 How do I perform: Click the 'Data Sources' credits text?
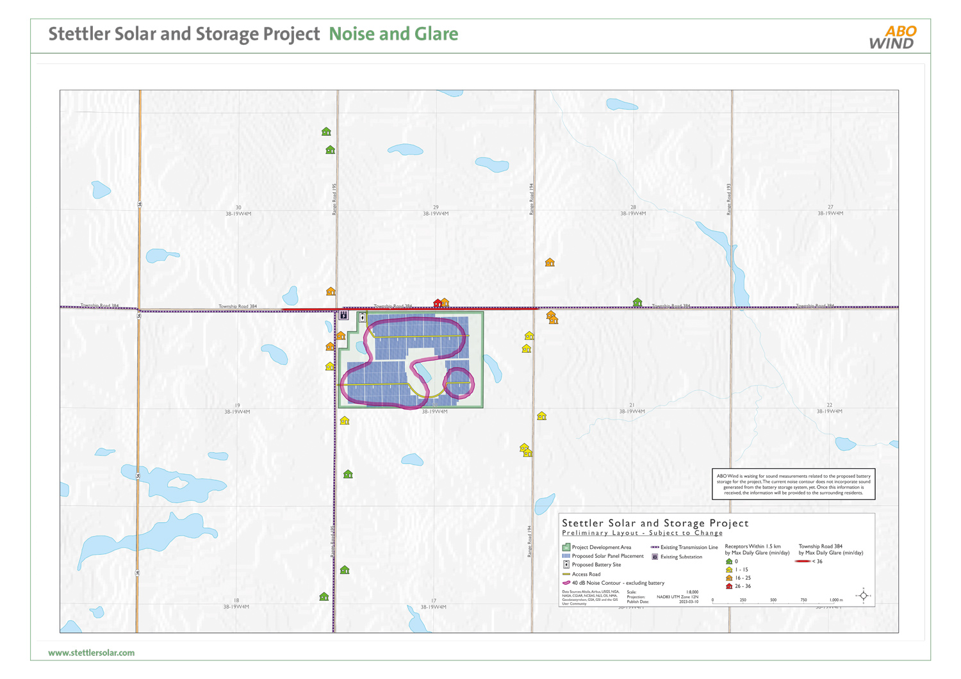pos(590,598)
